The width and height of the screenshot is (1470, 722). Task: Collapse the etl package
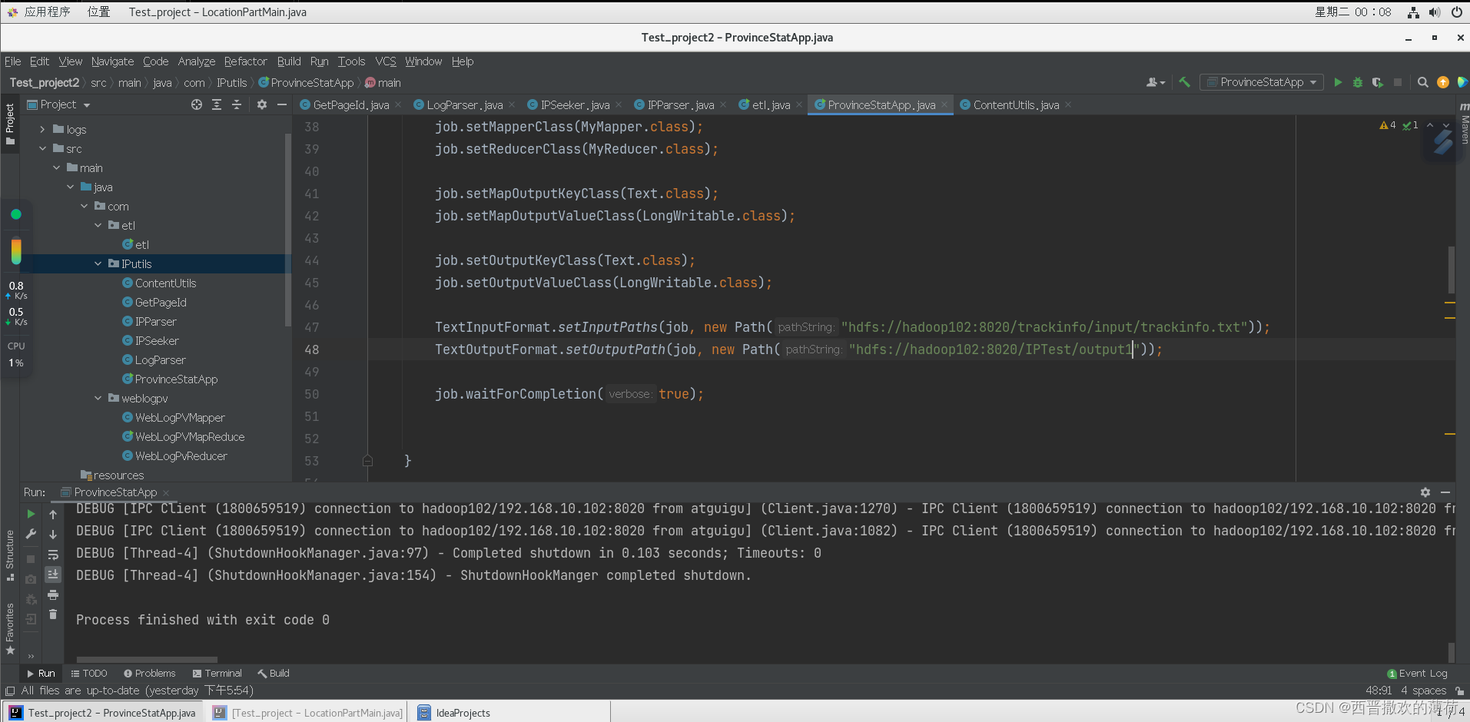(x=98, y=226)
